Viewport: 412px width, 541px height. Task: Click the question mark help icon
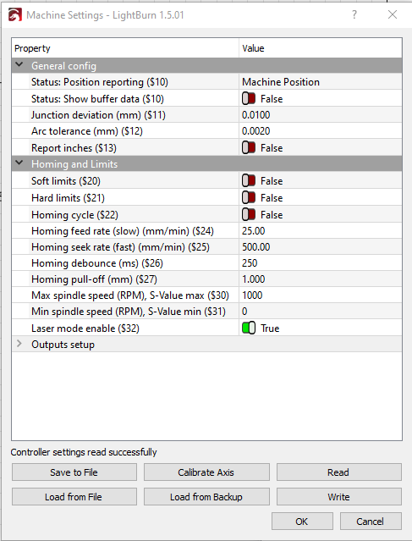click(x=354, y=14)
